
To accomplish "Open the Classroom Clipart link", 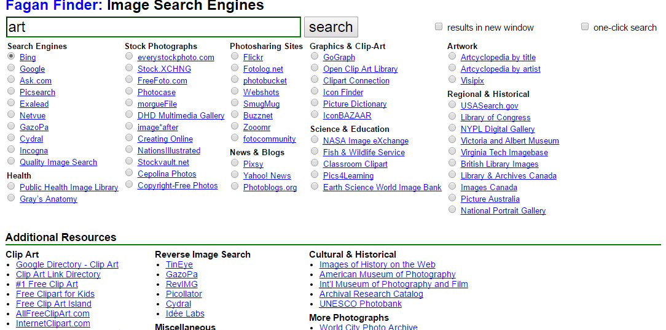I will [x=355, y=164].
